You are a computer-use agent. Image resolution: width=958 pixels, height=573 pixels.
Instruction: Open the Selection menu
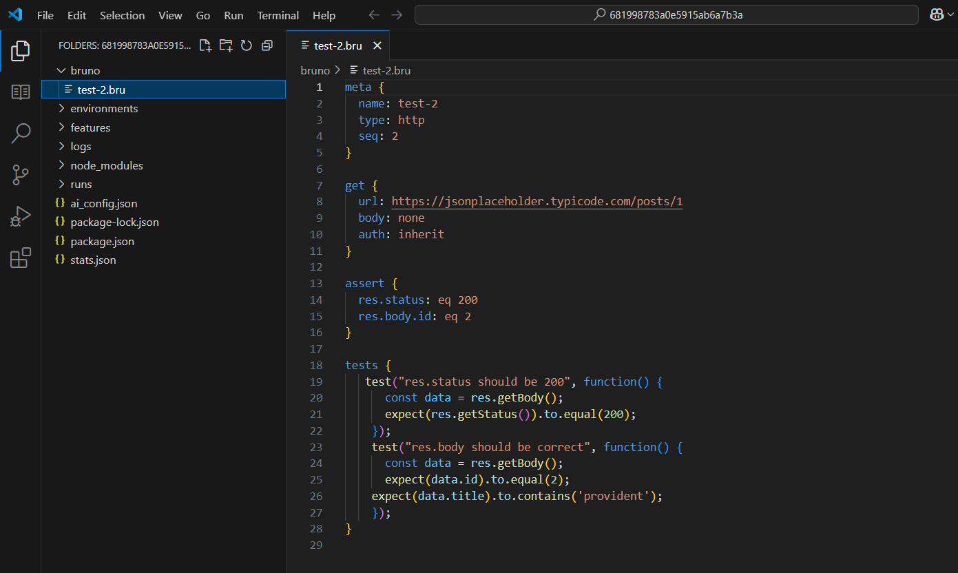click(x=122, y=15)
